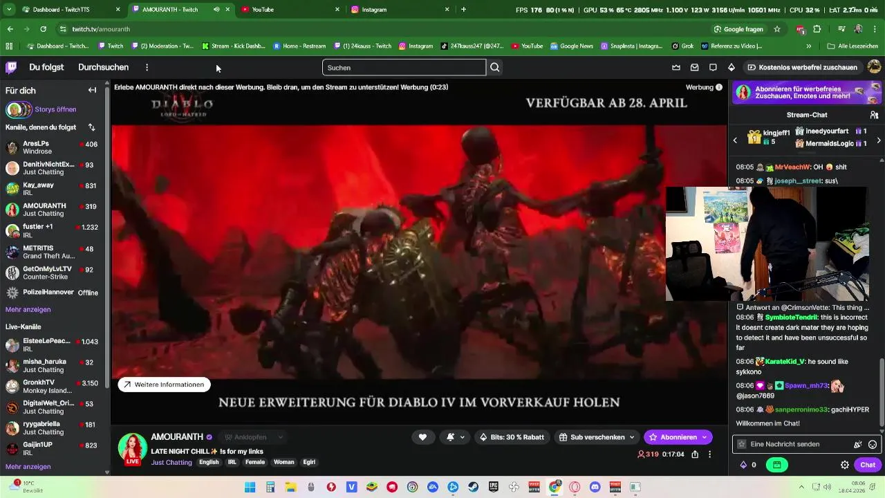Click the Egirl stream tag

(x=308, y=462)
